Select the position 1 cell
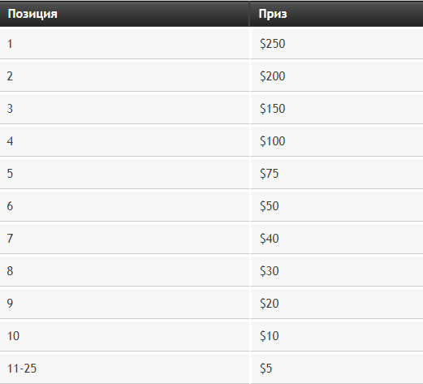The width and height of the screenshot is (423, 384). (x=124, y=44)
